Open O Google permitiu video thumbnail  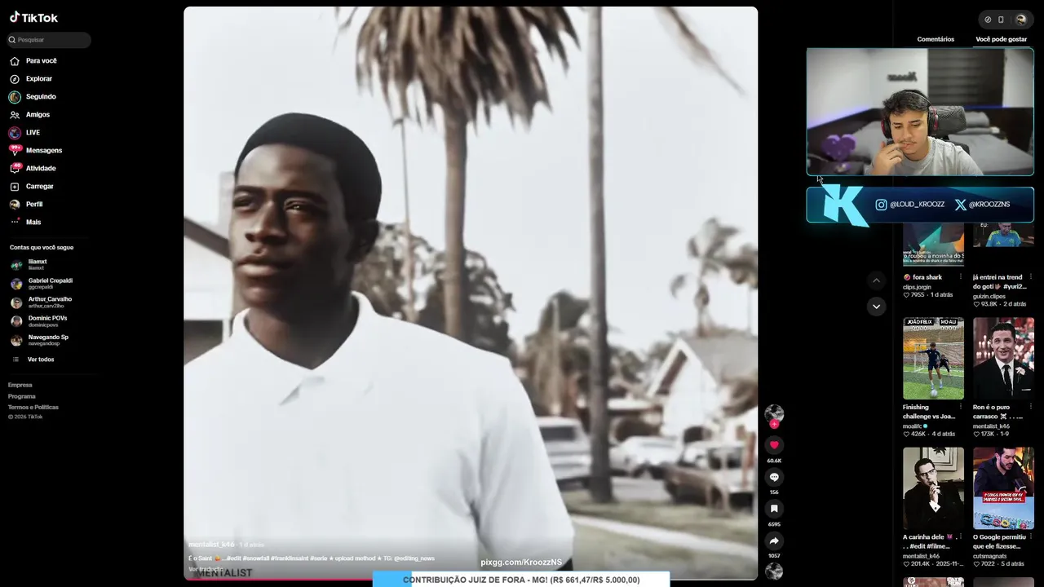tap(1003, 488)
